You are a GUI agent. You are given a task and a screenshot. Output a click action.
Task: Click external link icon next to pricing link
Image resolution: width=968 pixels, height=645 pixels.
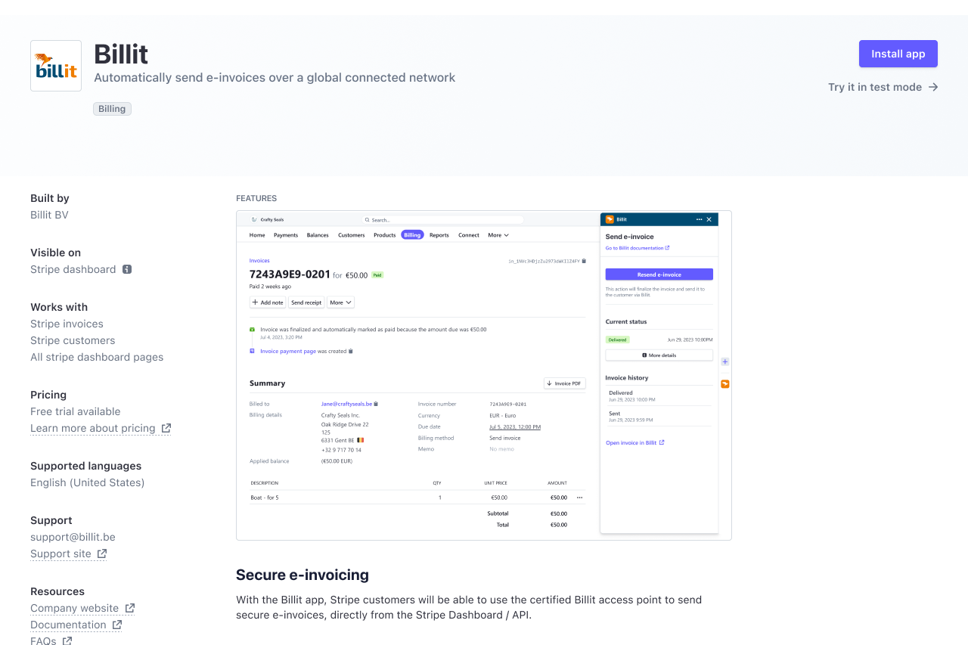click(x=166, y=428)
